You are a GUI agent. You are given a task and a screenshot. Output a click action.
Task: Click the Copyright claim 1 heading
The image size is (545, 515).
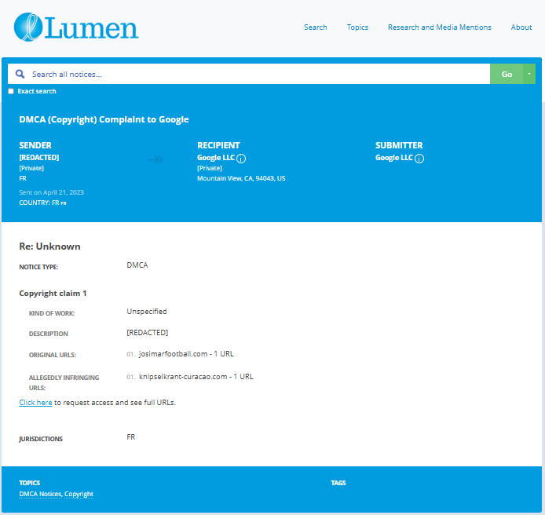(53, 294)
